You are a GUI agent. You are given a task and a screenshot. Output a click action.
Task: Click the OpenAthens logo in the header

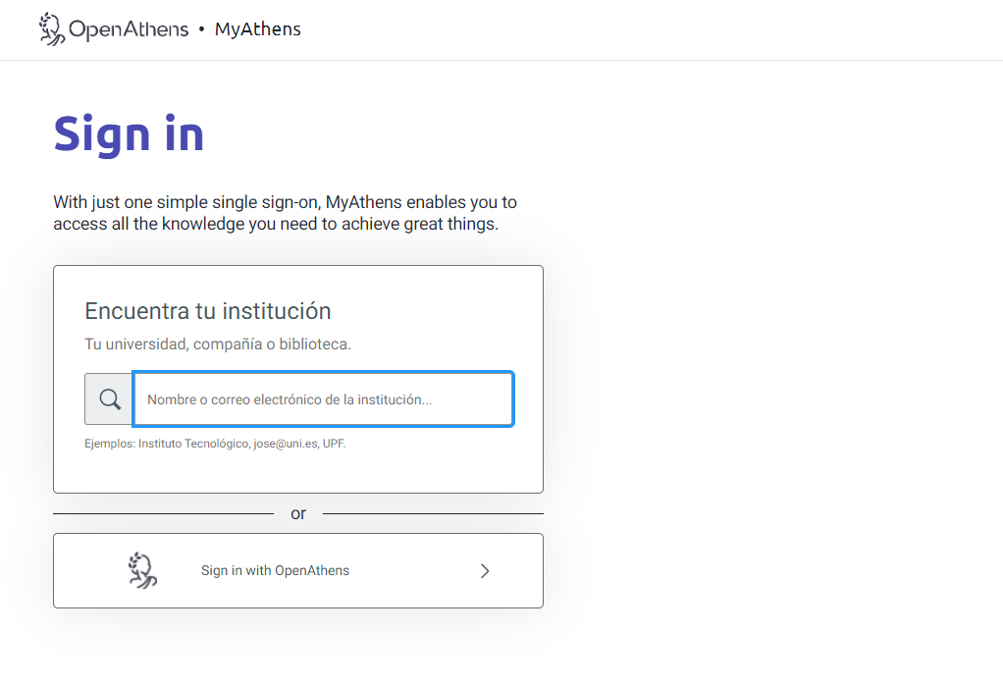[x=114, y=29]
